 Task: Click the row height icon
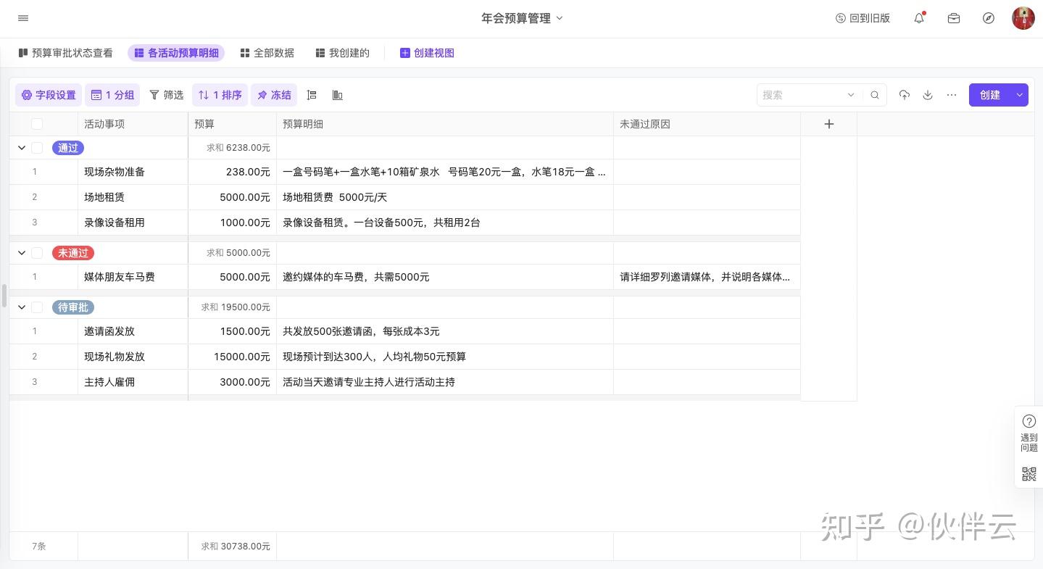coord(312,95)
